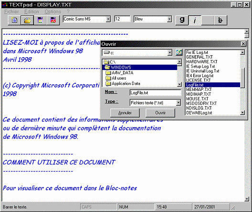
Task: Open the Comic Sans MS font dropdown
Action: 108,19
